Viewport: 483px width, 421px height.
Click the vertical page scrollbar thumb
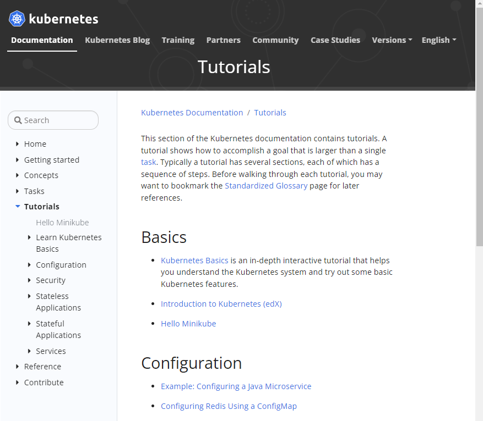[479, 126]
